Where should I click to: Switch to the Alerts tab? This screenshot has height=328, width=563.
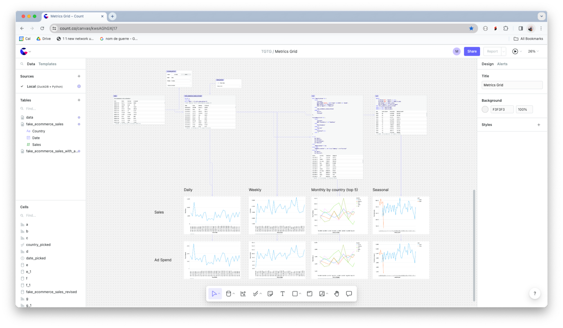(502, 64)
